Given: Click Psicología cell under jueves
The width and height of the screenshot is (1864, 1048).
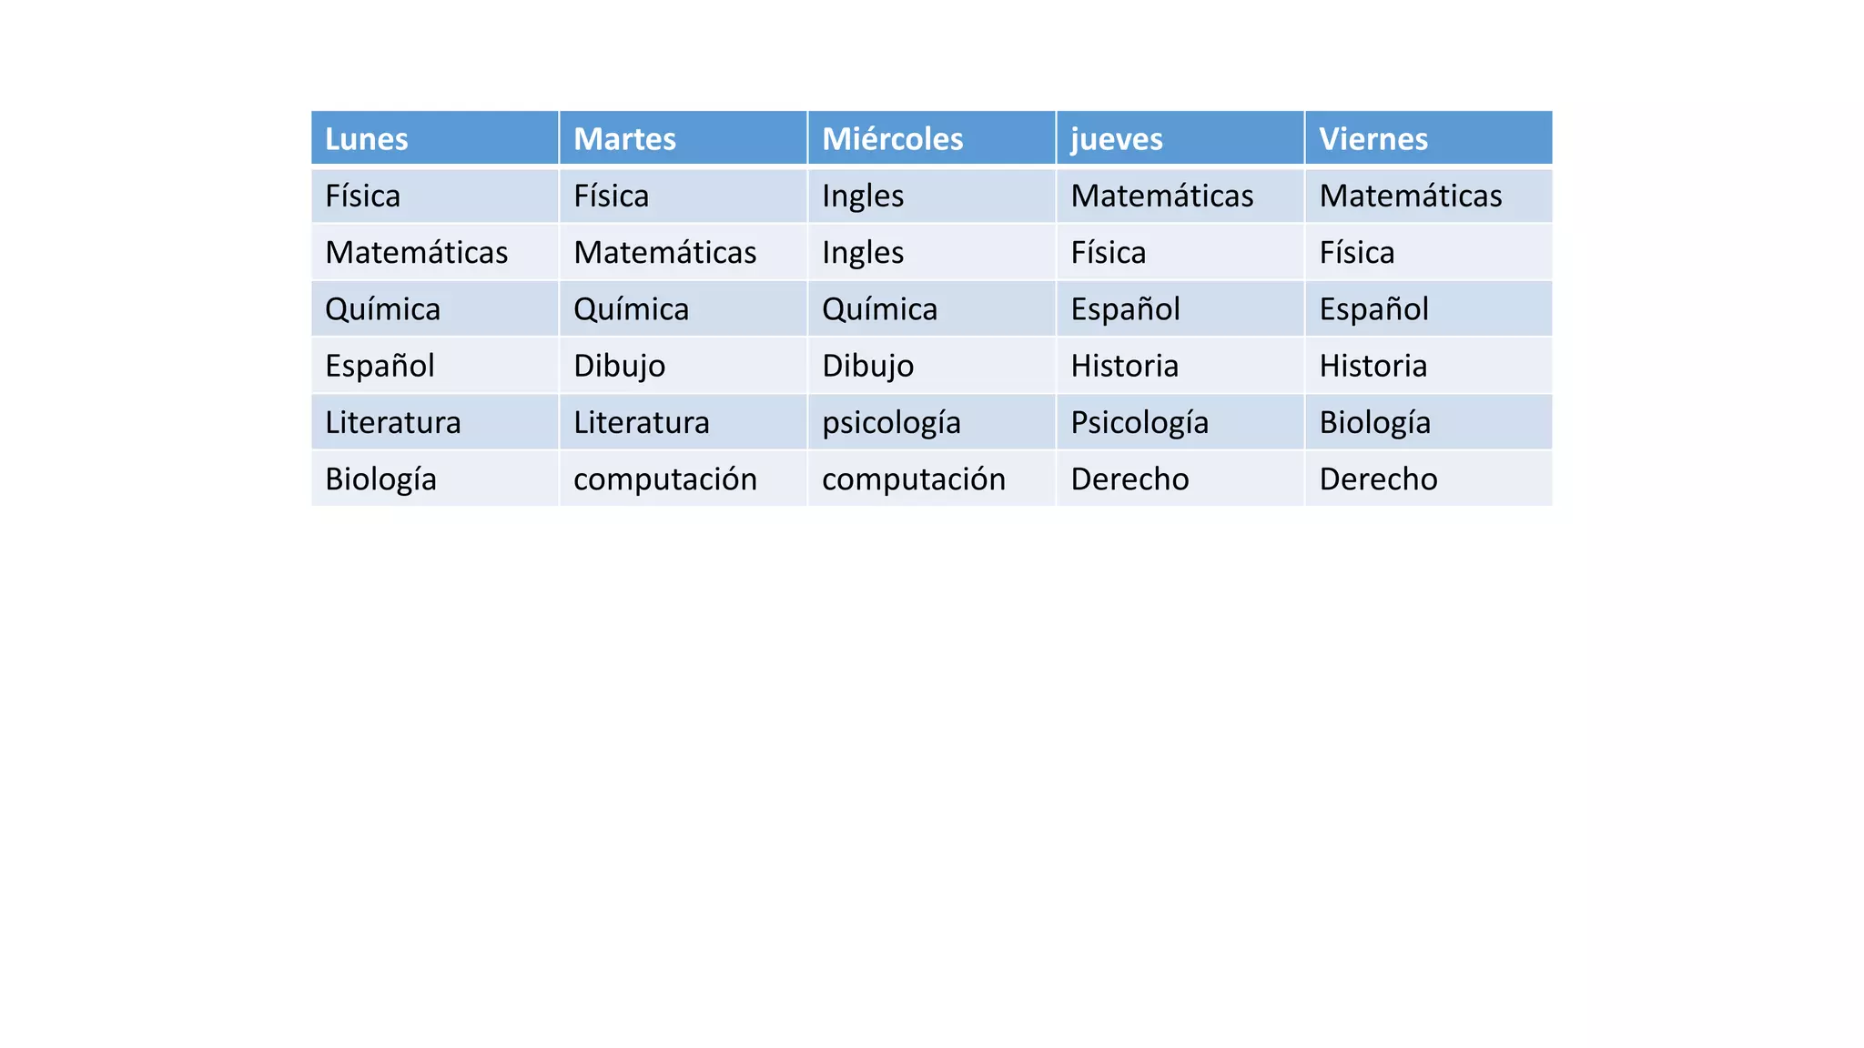Looking at the screenshot, I should click(1140, 422).
